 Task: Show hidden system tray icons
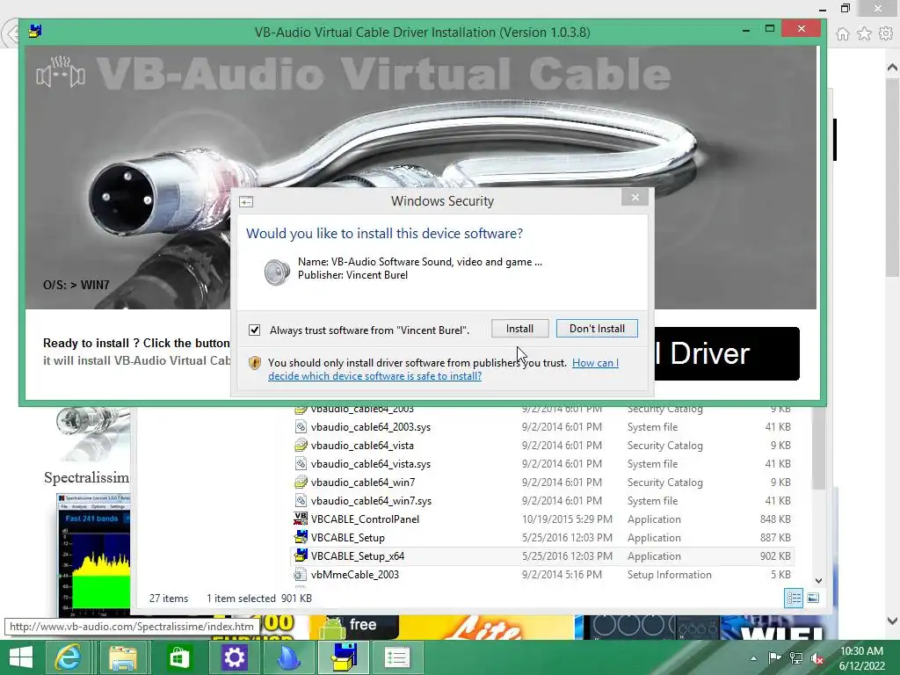753,658
